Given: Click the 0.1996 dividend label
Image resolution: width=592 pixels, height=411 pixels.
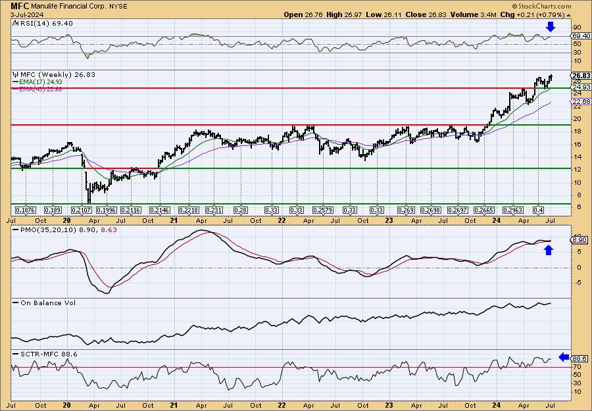Looking at the screenshot, I should click(106, 210).
